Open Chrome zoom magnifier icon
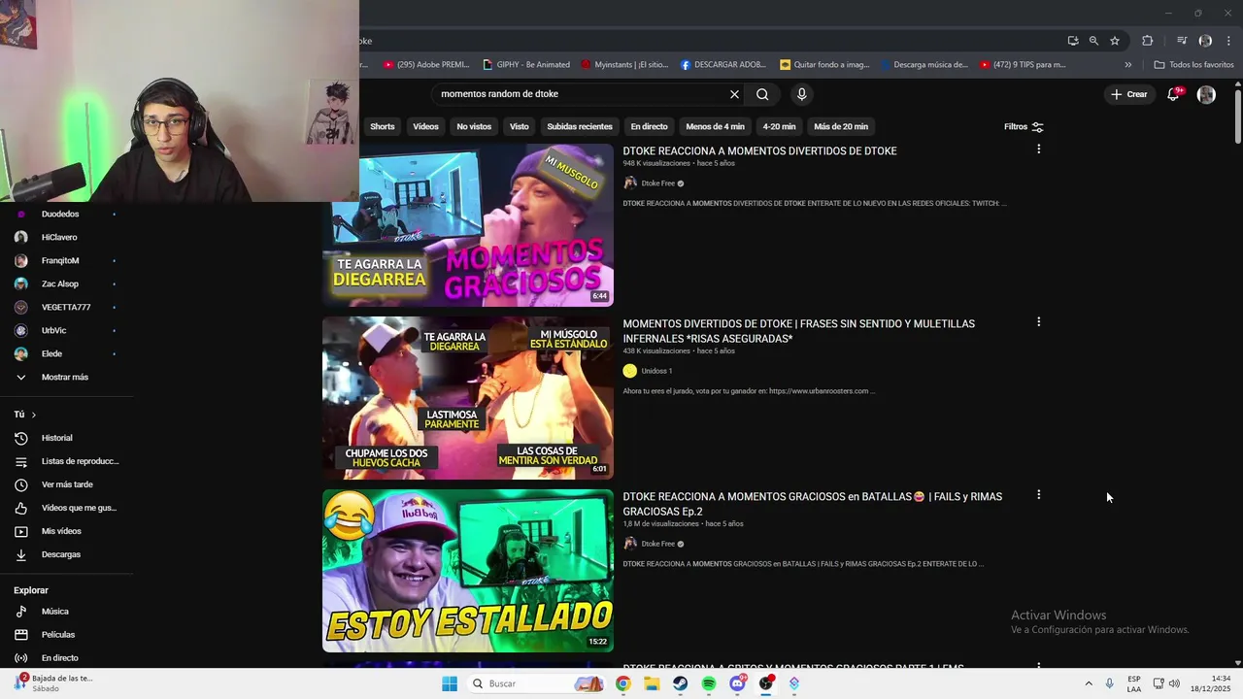Viewport: 1243px width, 699px height. [x=1093, y=41]
